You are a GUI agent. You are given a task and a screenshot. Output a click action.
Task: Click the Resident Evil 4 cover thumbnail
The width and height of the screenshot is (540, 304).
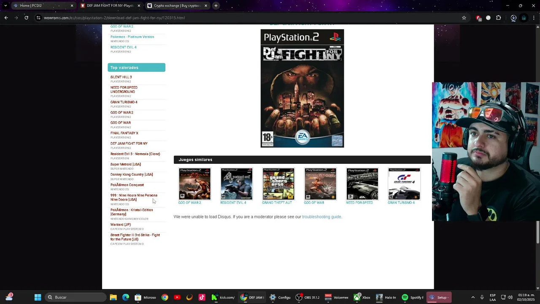236,184
